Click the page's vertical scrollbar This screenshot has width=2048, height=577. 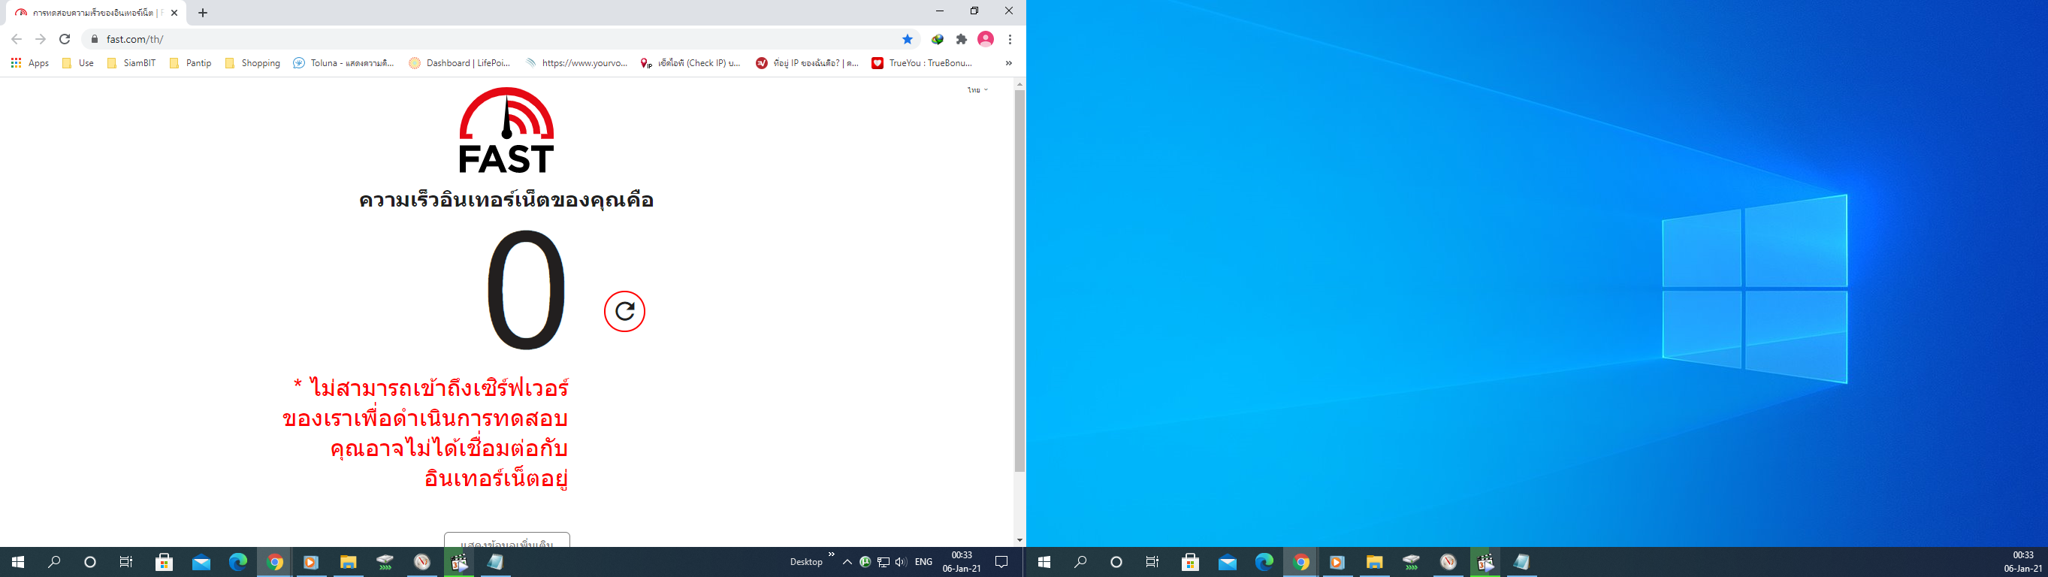1019,281
